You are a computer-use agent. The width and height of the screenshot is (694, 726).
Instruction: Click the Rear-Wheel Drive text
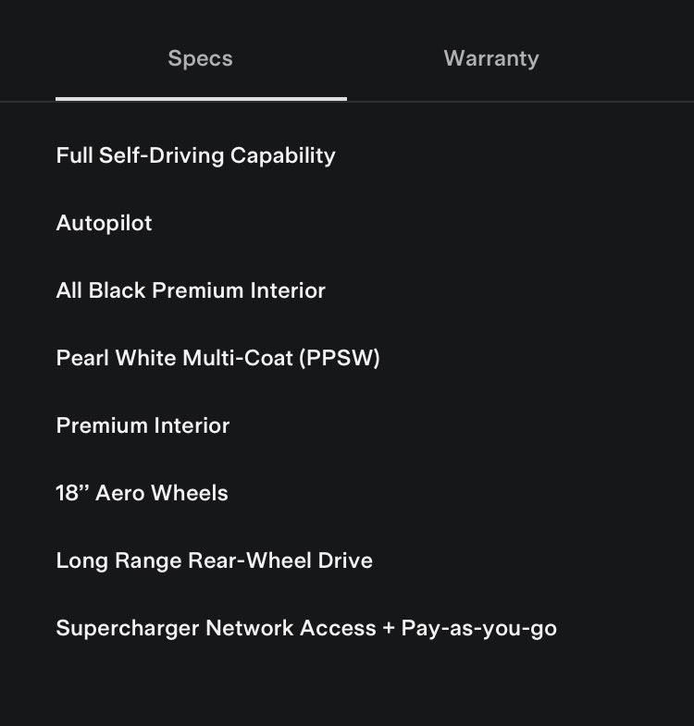click(280, 560)
